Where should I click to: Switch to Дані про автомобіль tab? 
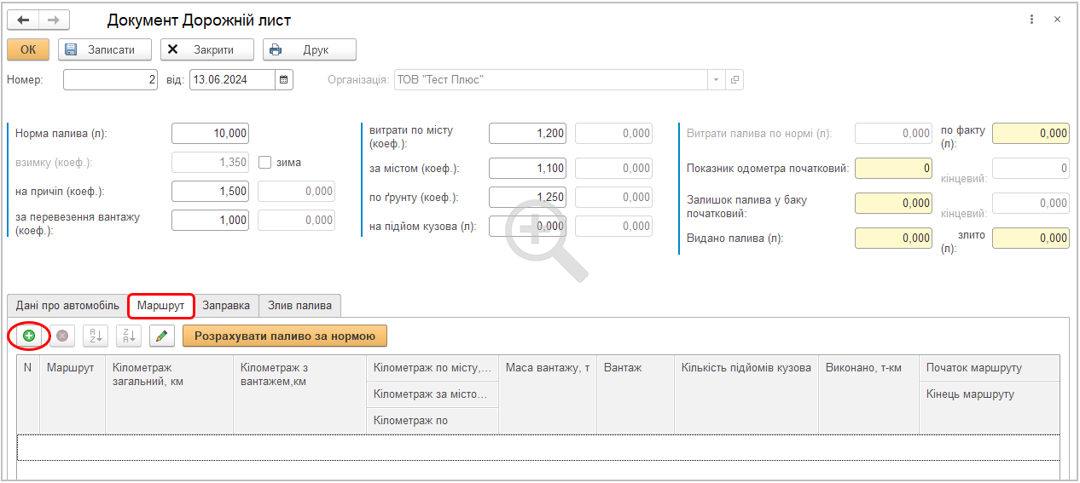[67, 305]
